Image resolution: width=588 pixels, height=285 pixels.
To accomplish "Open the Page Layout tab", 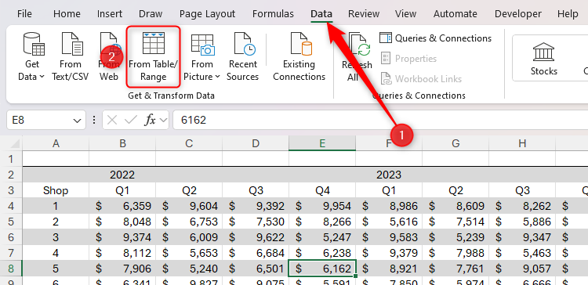I will 207,14.
